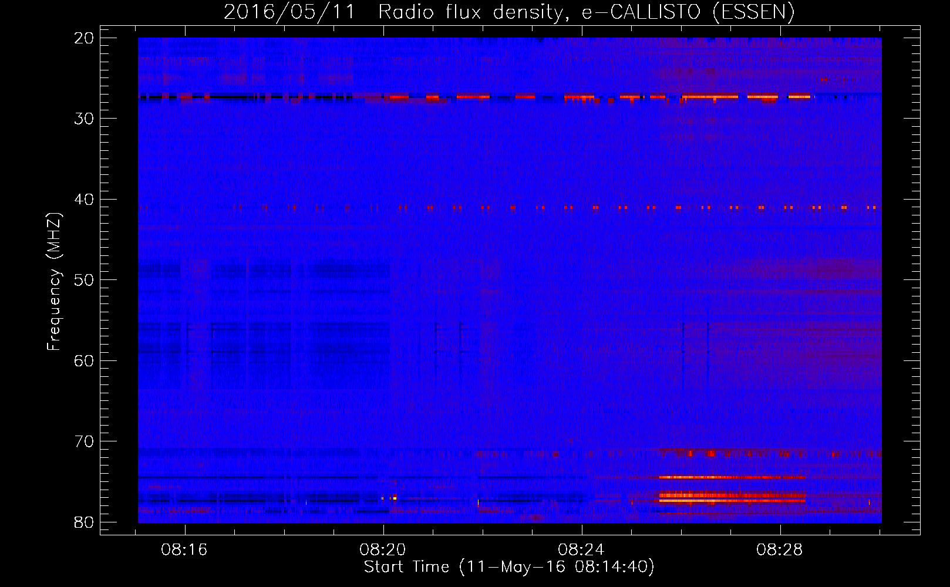Image resolution: width=950 pixels, height=587 pixels.
Task: Click the 'Start Time (11-May-16 08:14:40)' label
Action: pos(509,567)
